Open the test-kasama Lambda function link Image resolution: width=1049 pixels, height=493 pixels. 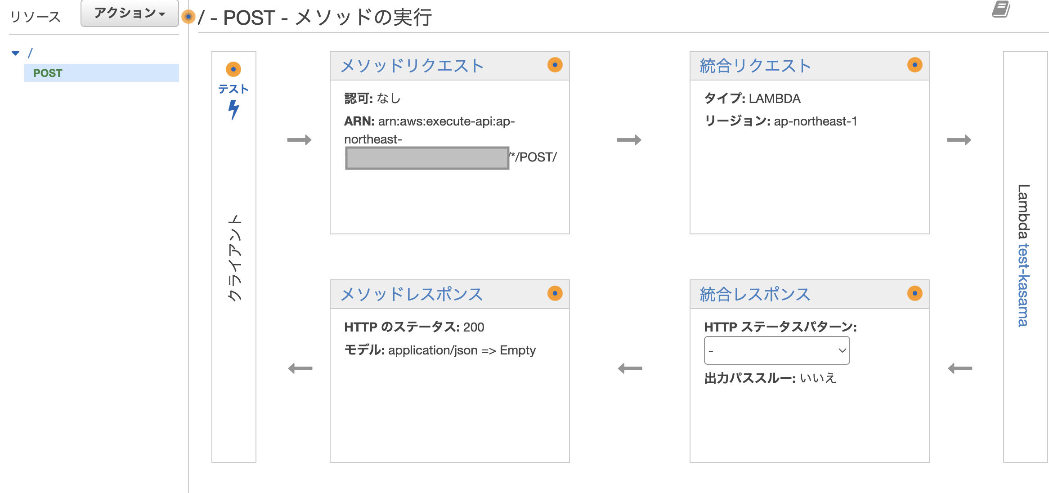coord(1023,285)
